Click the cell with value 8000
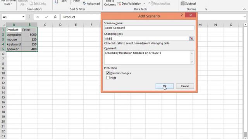The width and height of the screenshot is (248, 139). tap(29, 34)
